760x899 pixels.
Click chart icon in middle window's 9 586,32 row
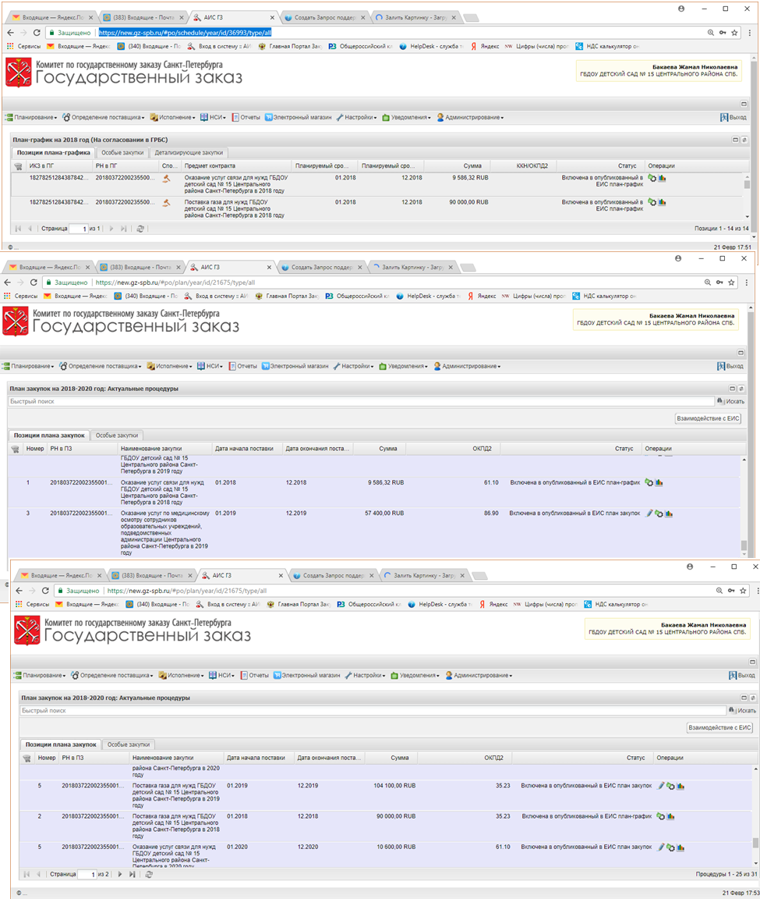(659, 483)
